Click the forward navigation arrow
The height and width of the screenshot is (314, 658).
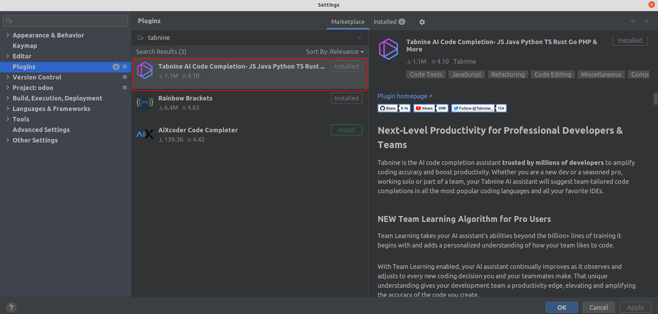pos(646,21)
